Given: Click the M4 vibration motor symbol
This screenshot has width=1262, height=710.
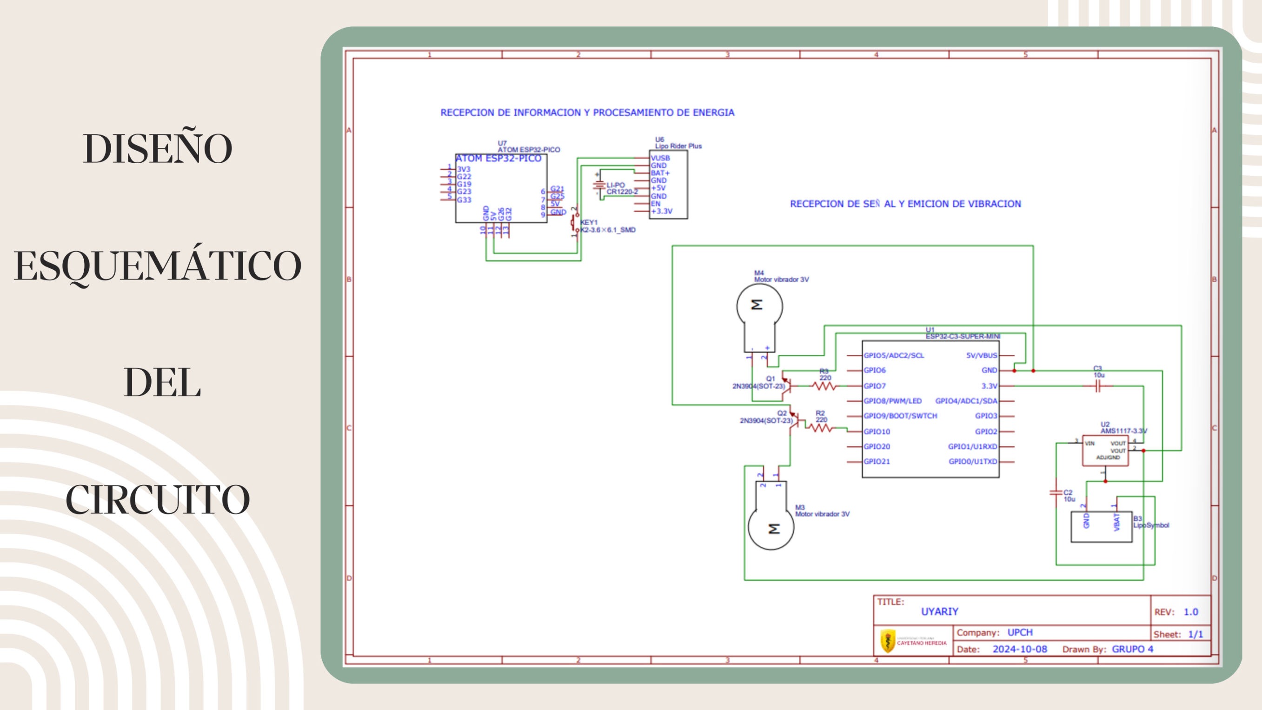Looking at the screenshot, I should pos(759,319).
